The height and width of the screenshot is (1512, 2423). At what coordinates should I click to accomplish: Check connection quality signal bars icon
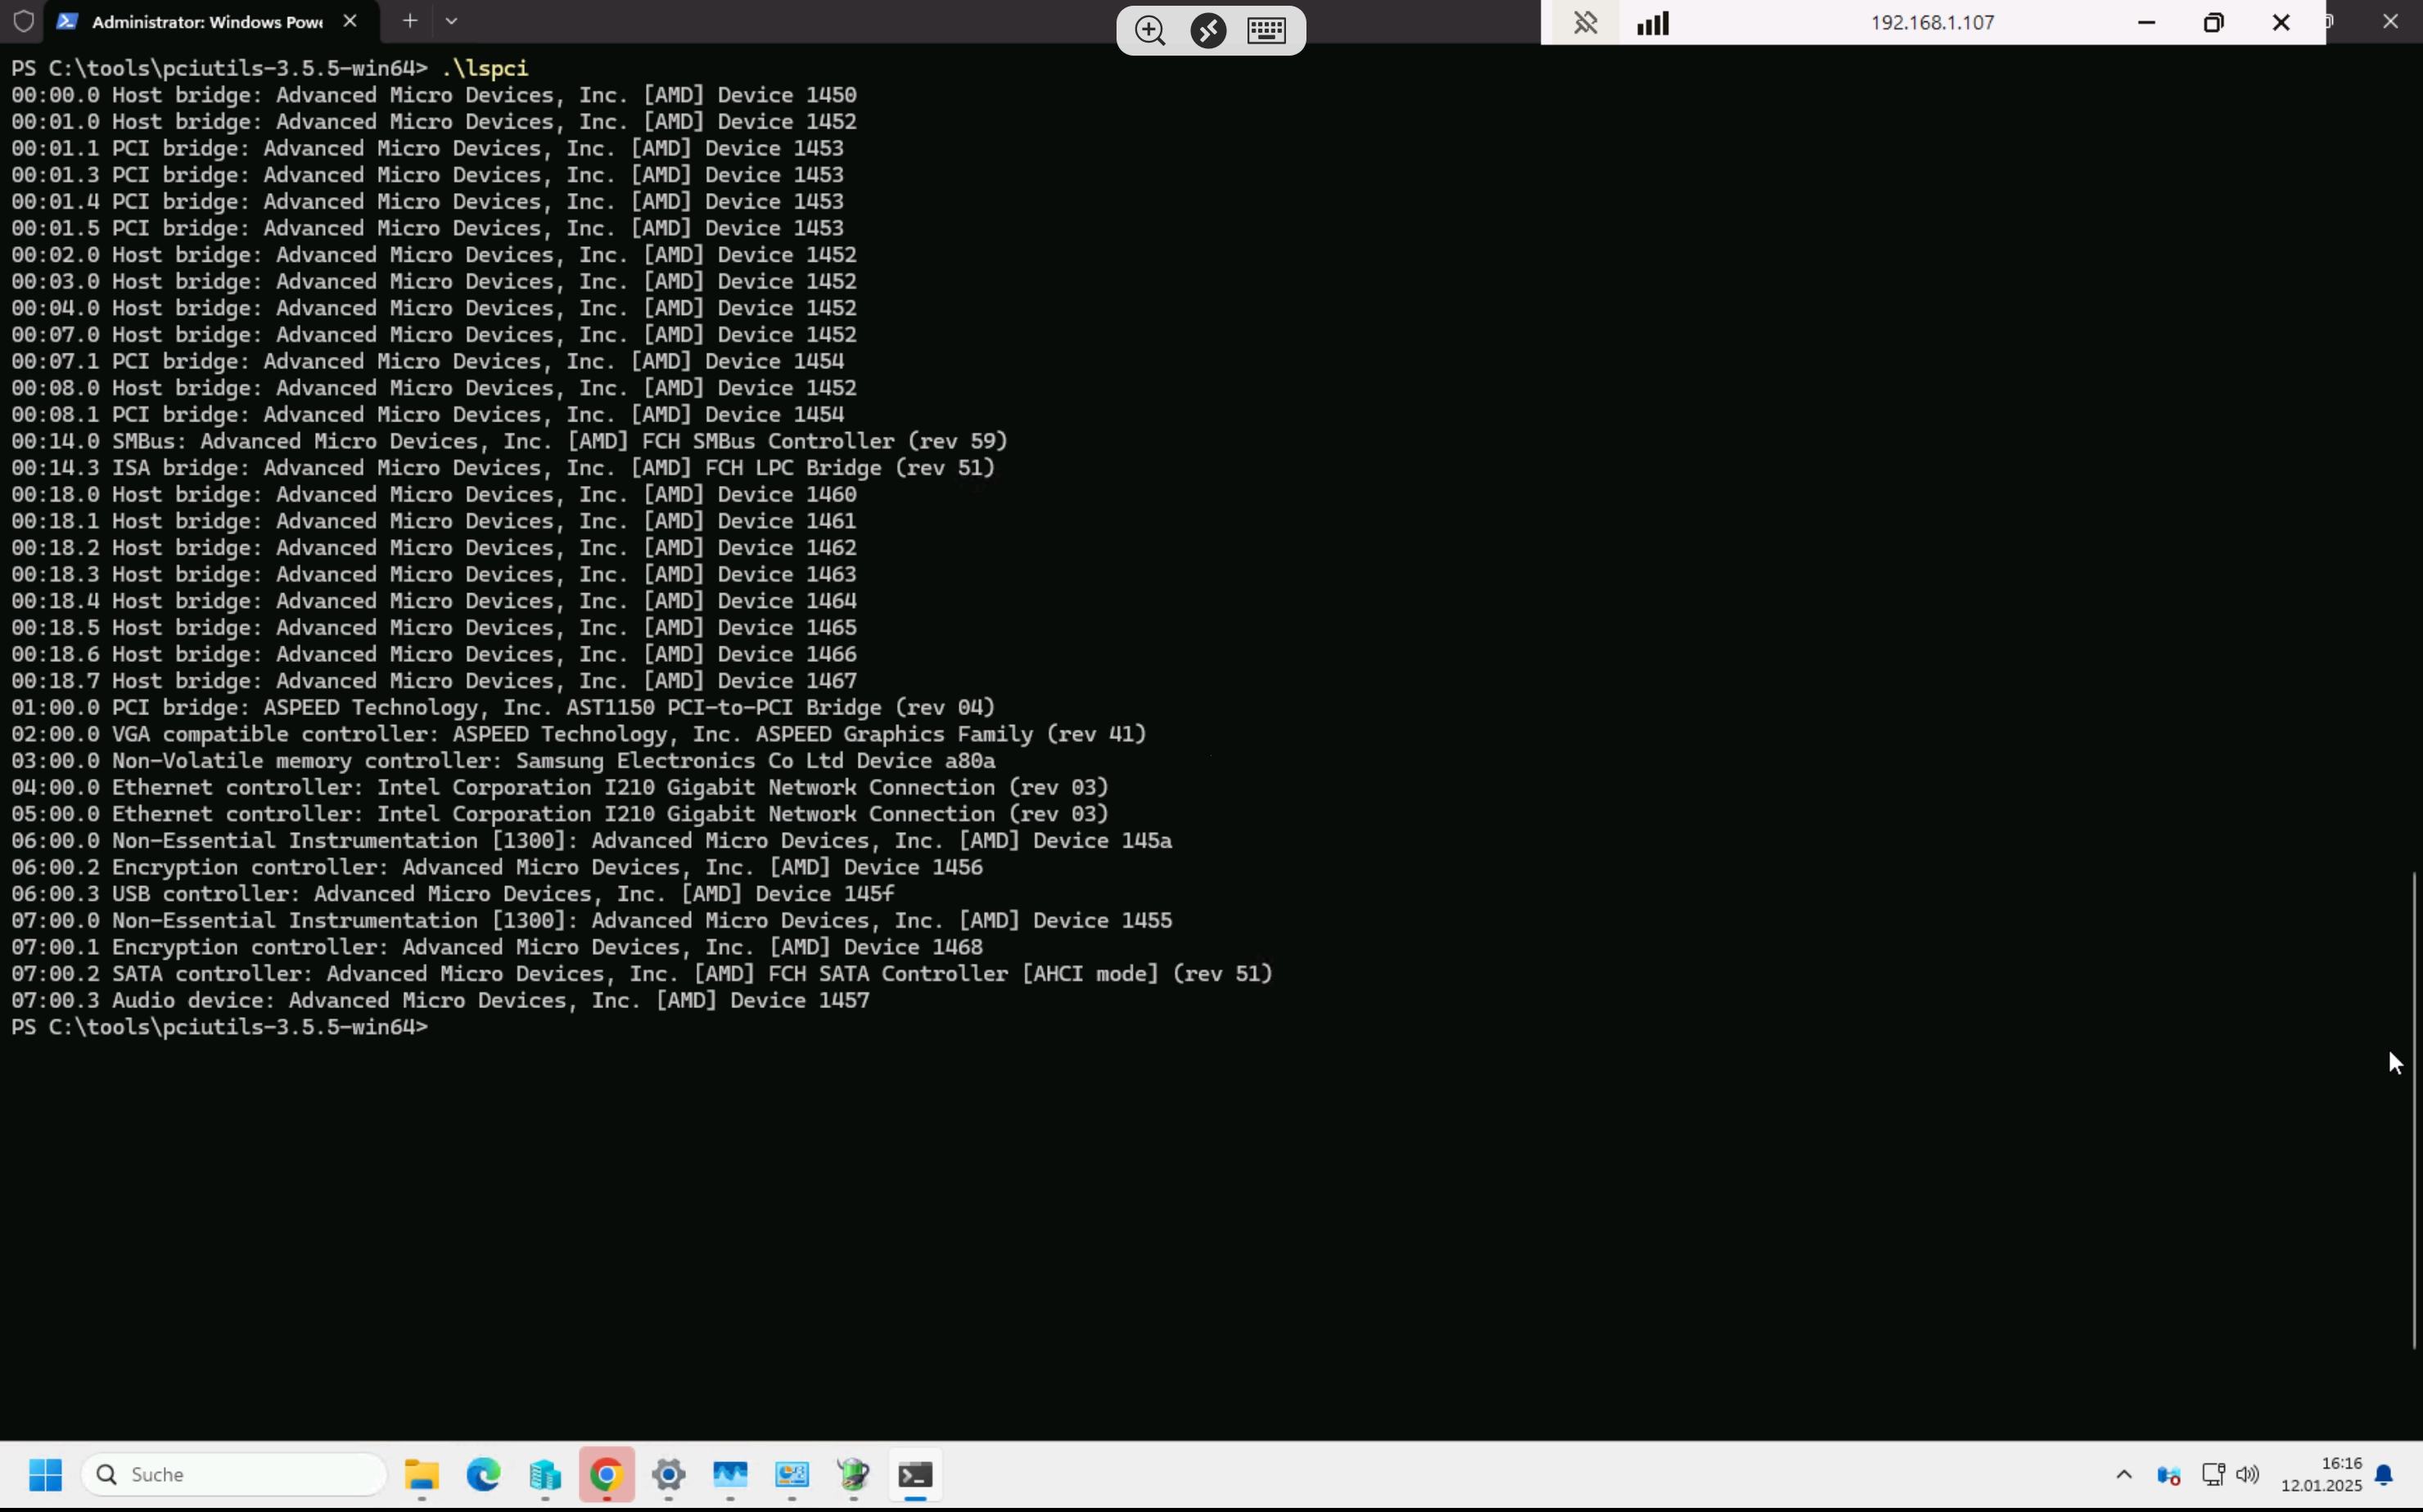click(1653, 22)
